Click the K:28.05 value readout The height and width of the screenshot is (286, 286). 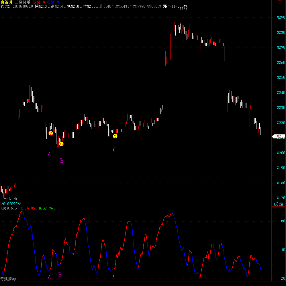point(29,208)
